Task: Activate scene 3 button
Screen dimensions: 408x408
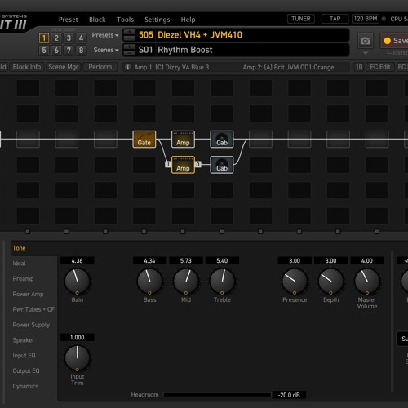Action: pos(69,38)
